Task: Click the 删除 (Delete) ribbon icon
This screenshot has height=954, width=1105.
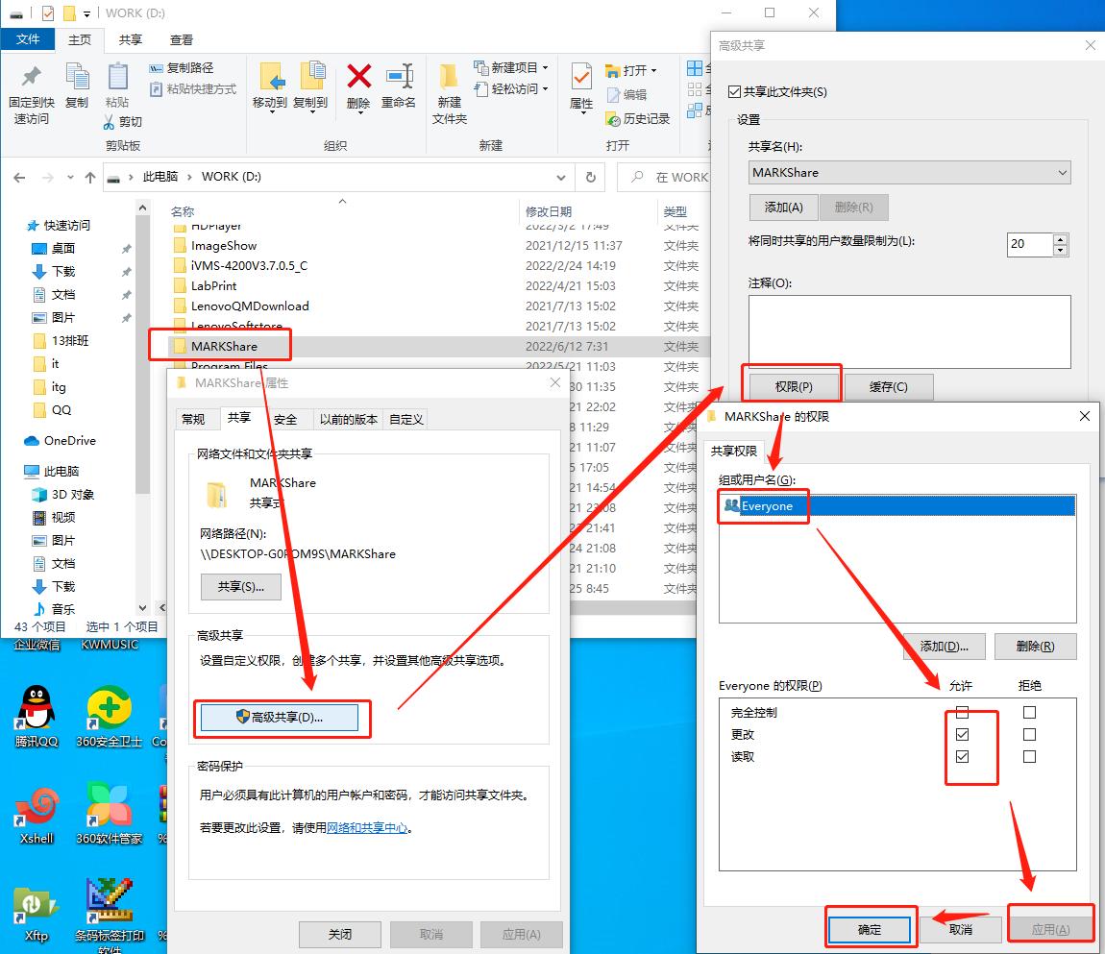Action: point(357,82)
